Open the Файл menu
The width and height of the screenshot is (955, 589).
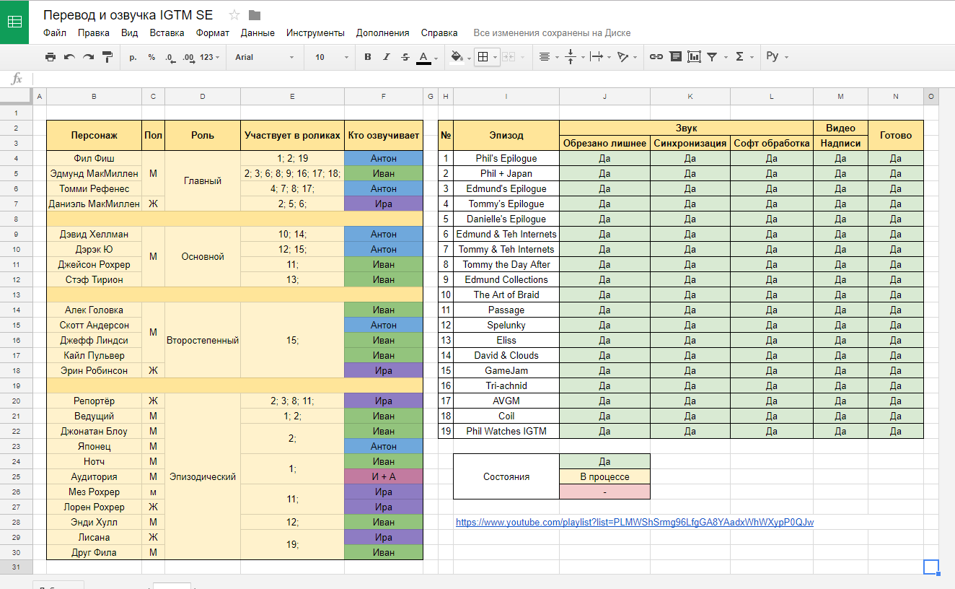[55, 32]
